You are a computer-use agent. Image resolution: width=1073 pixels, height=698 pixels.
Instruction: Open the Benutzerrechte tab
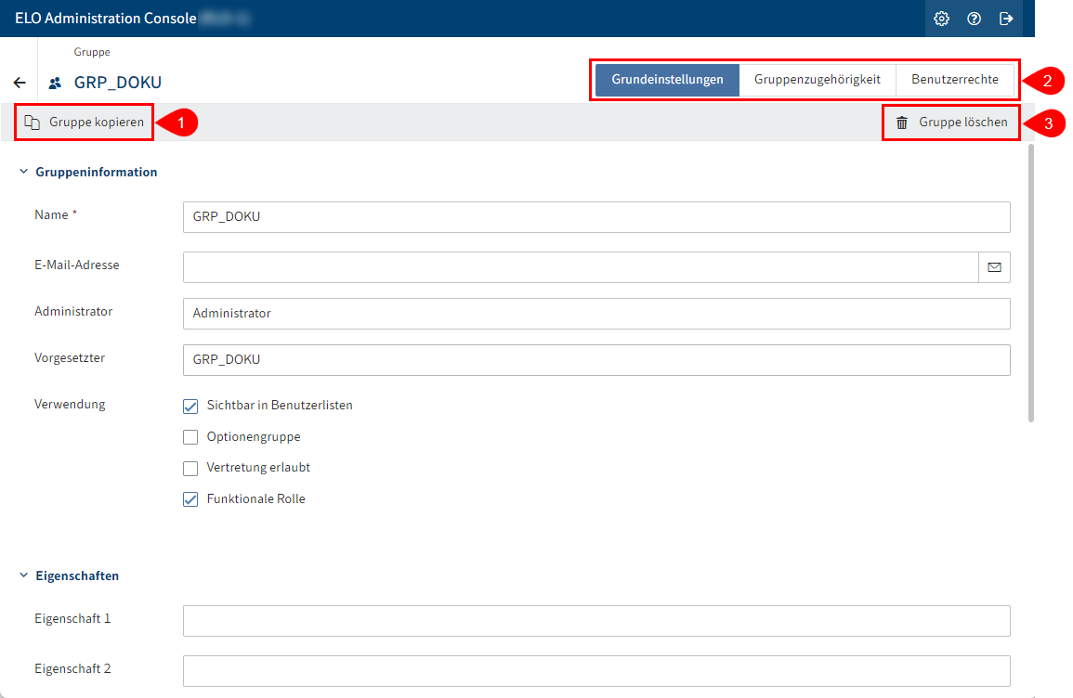(954, 80)
